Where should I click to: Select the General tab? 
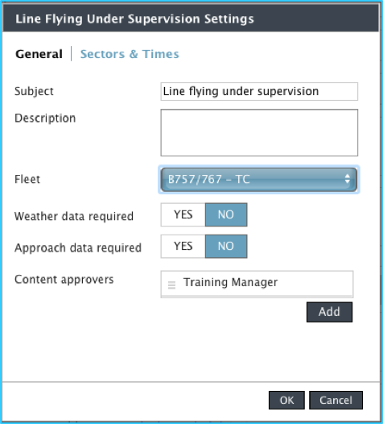click(39, 54)
